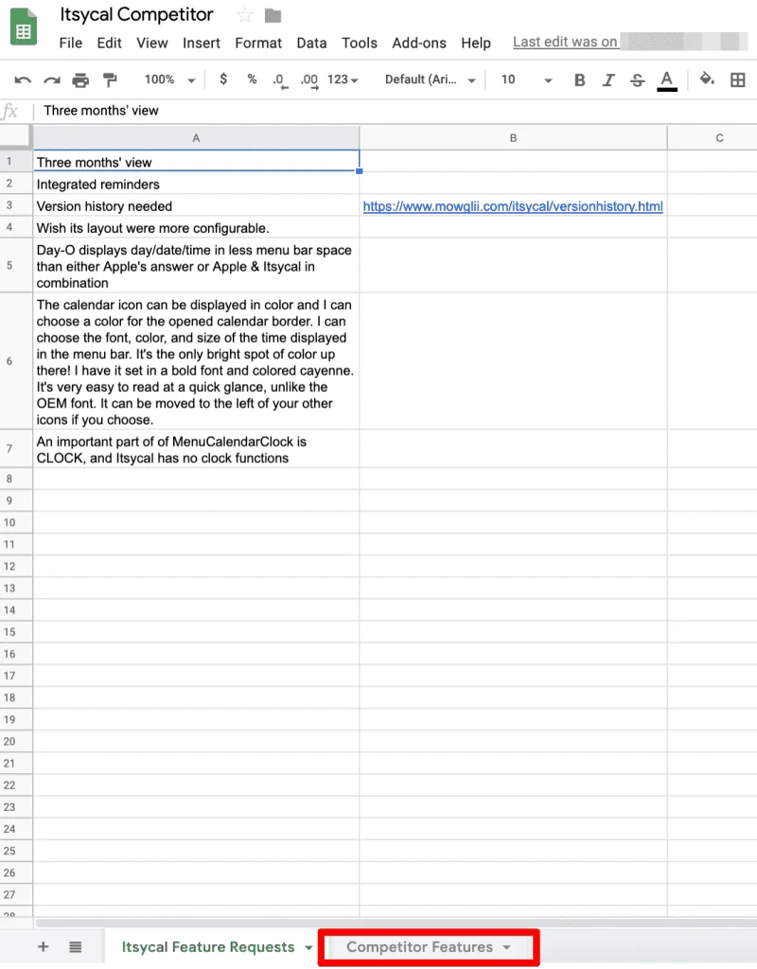The height and width of the screenshot is (969, 757).
Task: Open Competitor Features tab menu arrow
Action: [507, 947]
